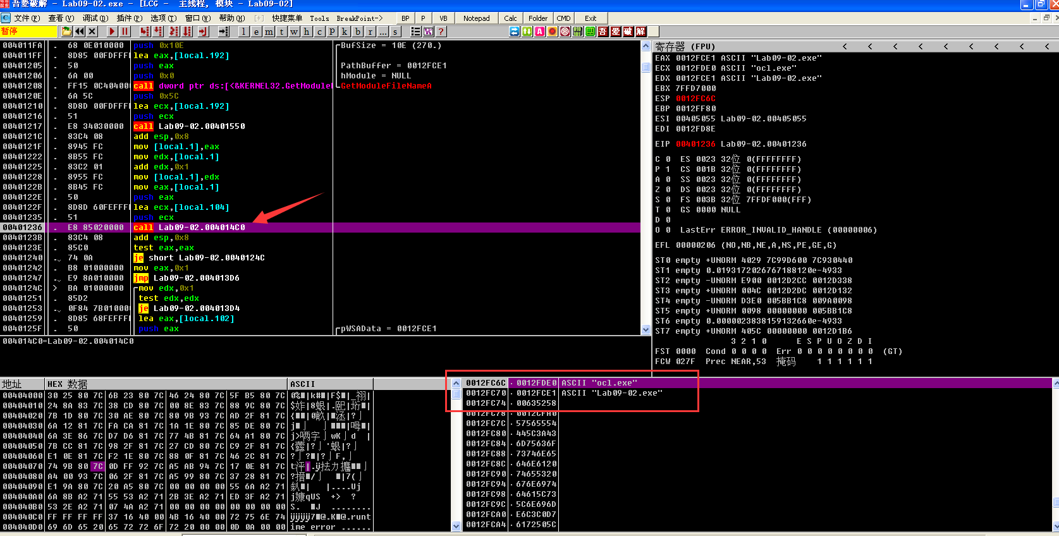Pause execution with the red pause icon
Image resolution: width=1059 pixels, height=536 pixels.
[x=125, y=31]
